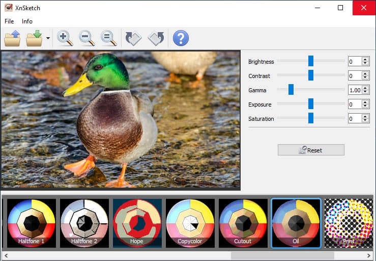
Task: Open the Info menu
Action: [27, 21]
